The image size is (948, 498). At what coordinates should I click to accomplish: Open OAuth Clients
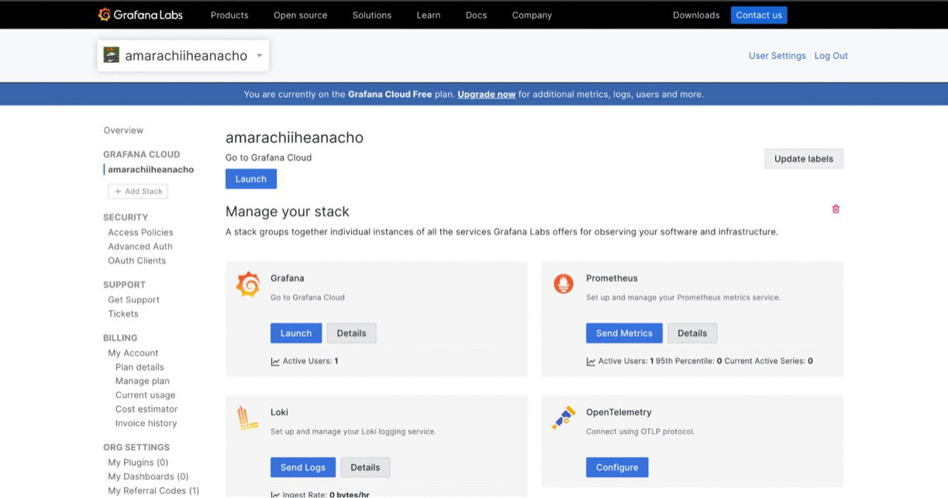click(x=136, y=261)
